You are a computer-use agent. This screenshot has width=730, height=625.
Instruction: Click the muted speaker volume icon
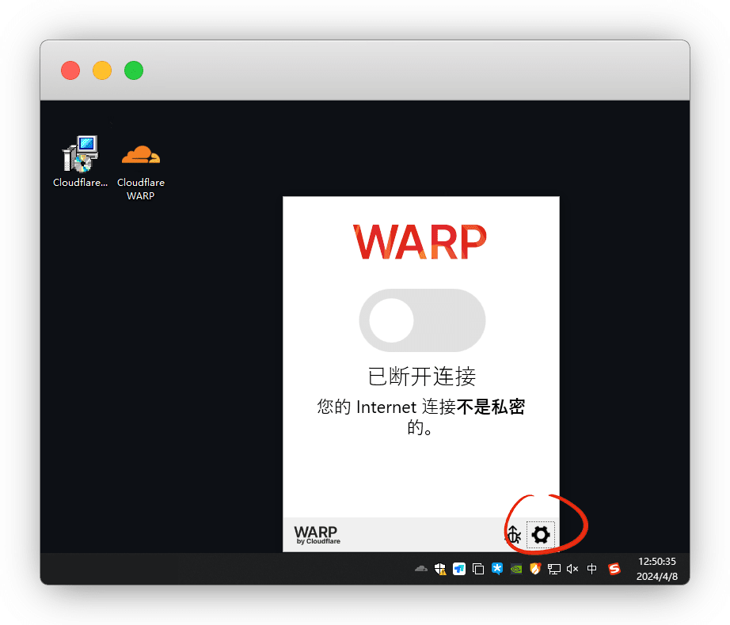(x=572, y=569)
